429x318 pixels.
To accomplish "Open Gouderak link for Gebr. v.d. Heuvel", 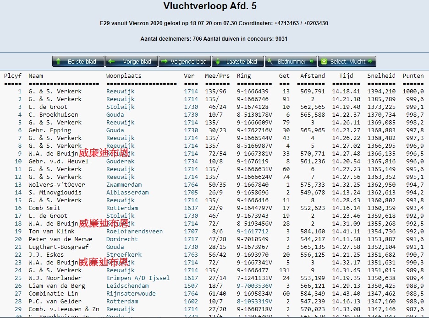I will (121, 161).
